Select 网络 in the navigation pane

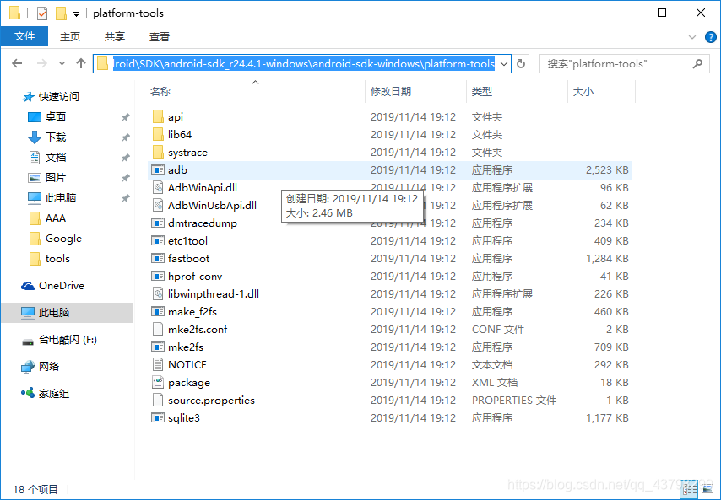coord(41,367)
